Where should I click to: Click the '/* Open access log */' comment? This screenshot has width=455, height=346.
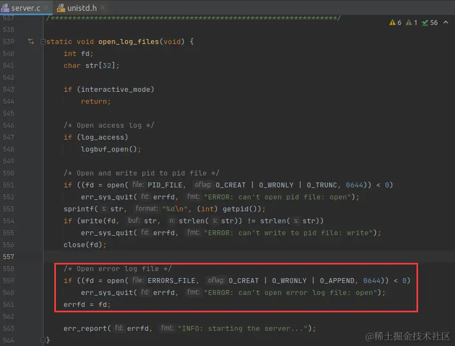109,125
